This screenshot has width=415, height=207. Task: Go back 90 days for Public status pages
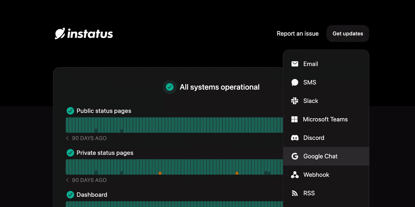[x=67, y=138]
